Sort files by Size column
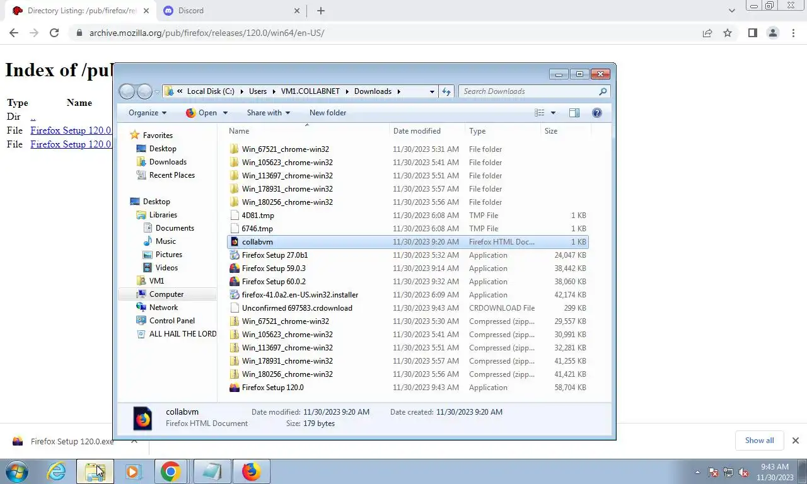 coord(566,131)
